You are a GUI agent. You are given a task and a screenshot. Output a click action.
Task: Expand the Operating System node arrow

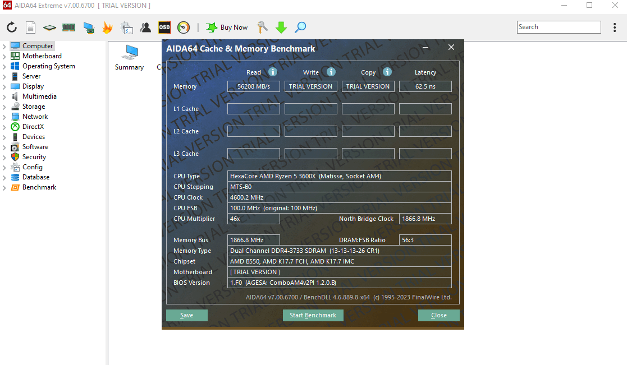tap(4, 66)
